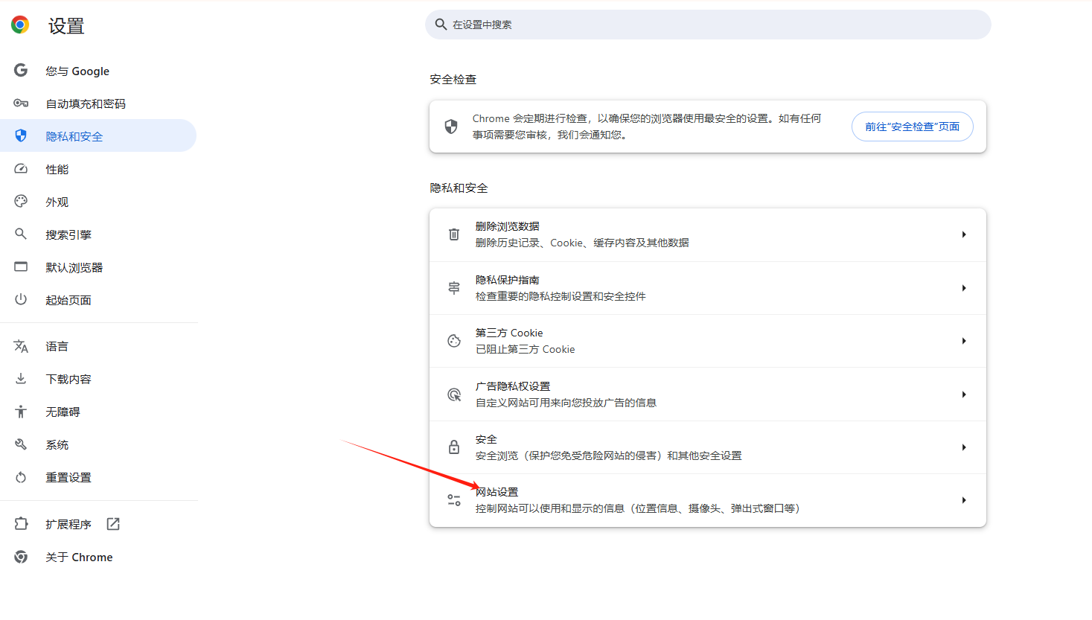
Task: Click the Google G icon in sidebar
Action: [21, 70]
